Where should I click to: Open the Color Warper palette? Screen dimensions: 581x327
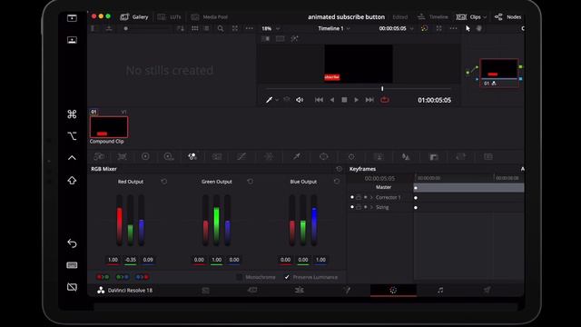(269, 156)
